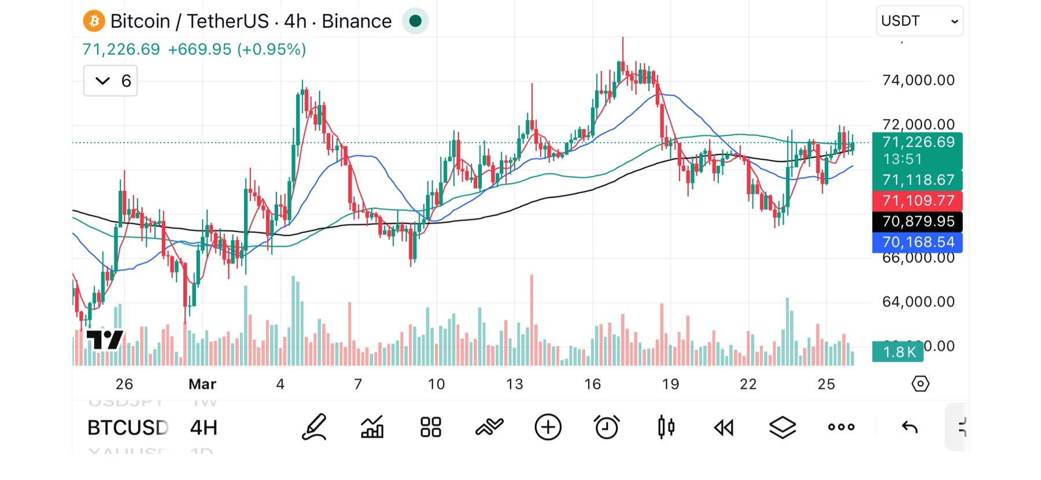Open the BTCUSD symbol selector

(x=128, y=428)
